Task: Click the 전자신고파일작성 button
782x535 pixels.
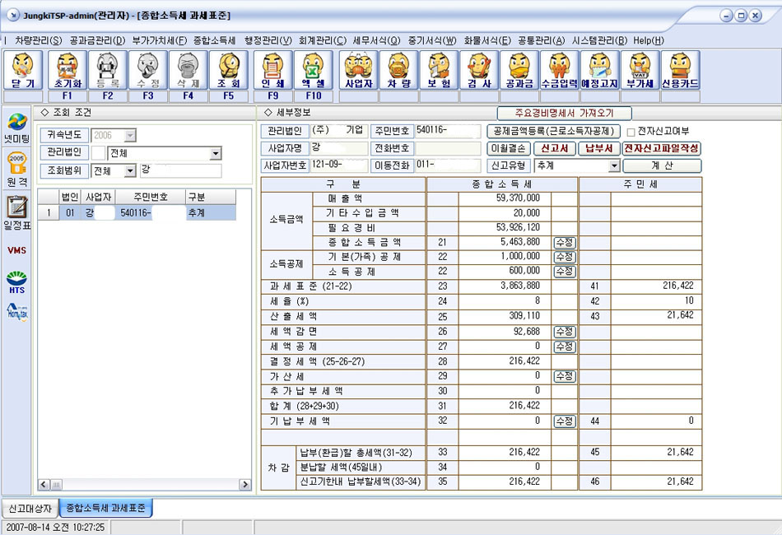Action: (x=661, y=148)
